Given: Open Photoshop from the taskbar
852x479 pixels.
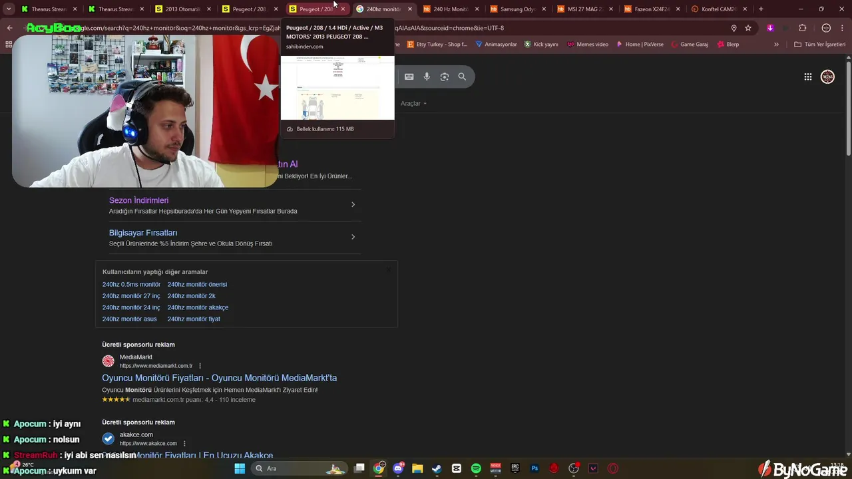Looking at the screenshot, I should [x=534, y=468].
